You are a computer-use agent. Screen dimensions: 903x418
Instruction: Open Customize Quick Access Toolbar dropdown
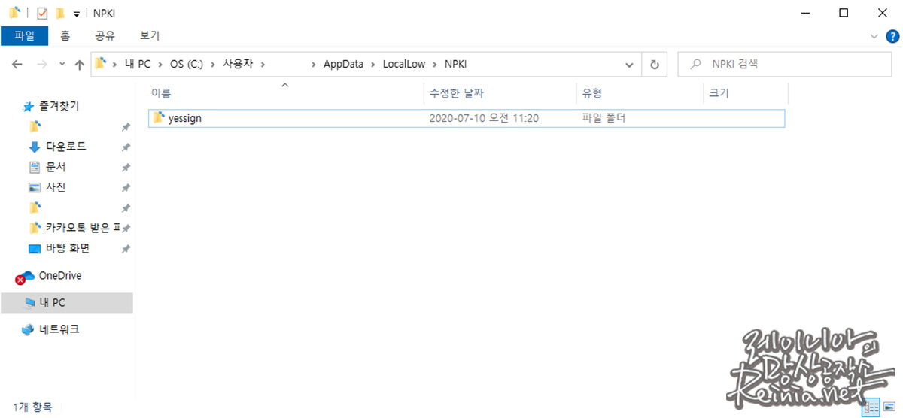click(x=76, y=14)
